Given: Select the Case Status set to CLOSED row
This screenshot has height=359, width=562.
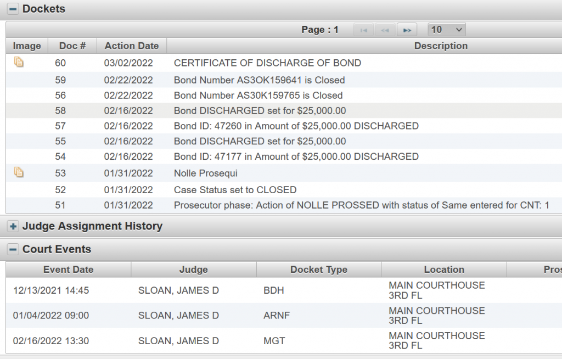Looking at the screenshot, I should [x=235, y=190].
